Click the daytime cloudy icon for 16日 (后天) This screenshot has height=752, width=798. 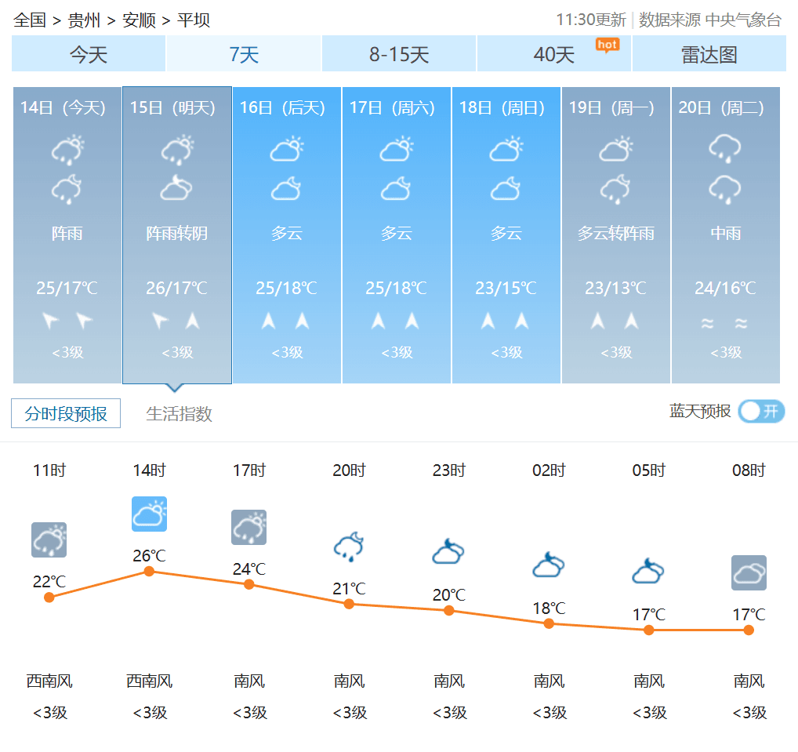click(x=287, y=149)
